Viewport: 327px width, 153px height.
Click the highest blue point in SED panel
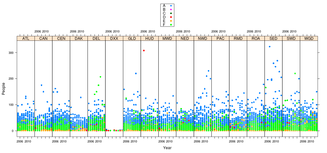point(270,47)
